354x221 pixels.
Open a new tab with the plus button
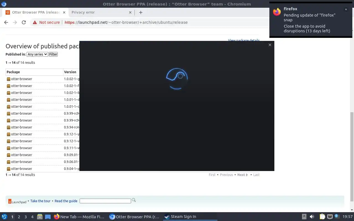[x=140, y=12]
